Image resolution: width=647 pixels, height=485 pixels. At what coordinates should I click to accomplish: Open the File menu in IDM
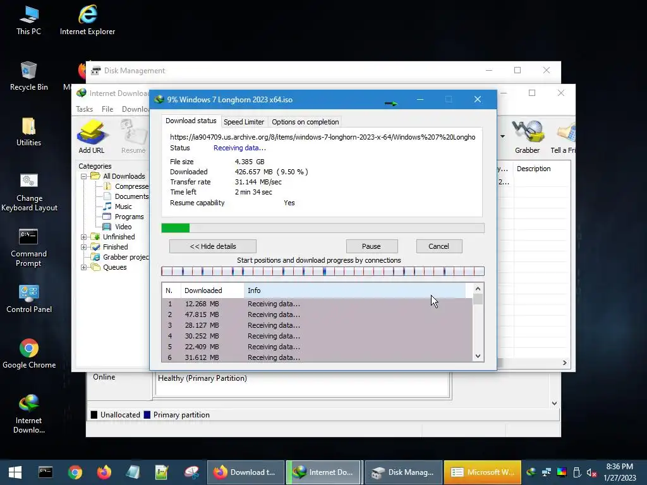point(107,109)
